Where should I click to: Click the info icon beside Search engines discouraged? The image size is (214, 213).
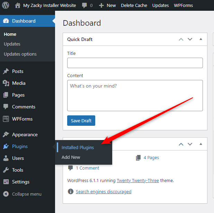pos(71,191)
